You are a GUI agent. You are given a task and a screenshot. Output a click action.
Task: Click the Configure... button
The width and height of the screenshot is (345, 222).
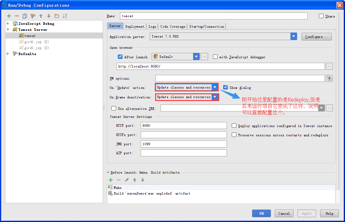point(317,37)
